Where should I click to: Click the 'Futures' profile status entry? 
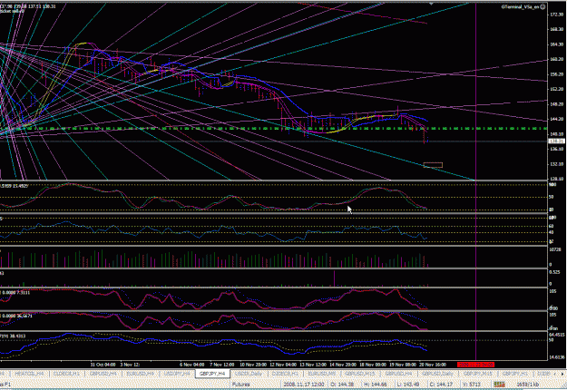pyautogui.click(x=240, y=385)
